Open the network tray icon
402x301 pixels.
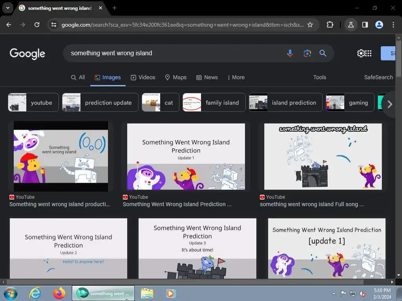[x=353, y=294]
